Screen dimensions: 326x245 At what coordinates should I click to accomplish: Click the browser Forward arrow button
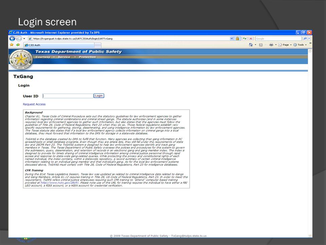coord(19,38)
